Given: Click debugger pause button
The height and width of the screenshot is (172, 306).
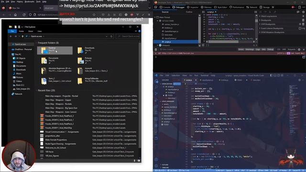Looking at the screenshot, I should tap(261, 12).
